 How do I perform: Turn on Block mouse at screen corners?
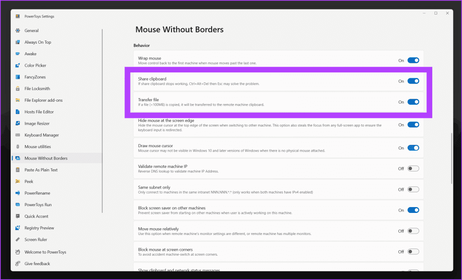tap(413, 252)
